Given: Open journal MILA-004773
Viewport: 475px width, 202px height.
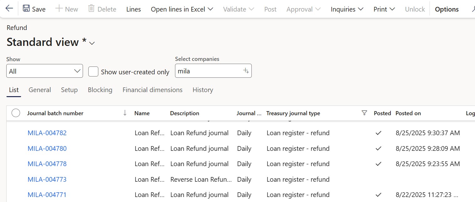Looking at the screenshot, I should click(47, 179).
